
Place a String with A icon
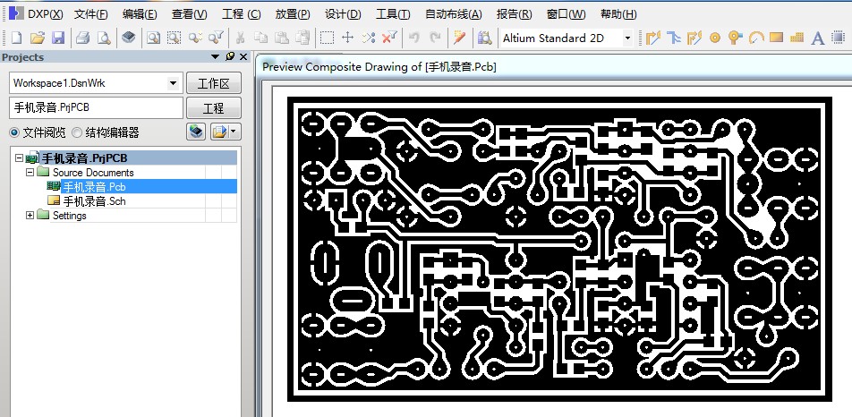[x=817, y=38]
